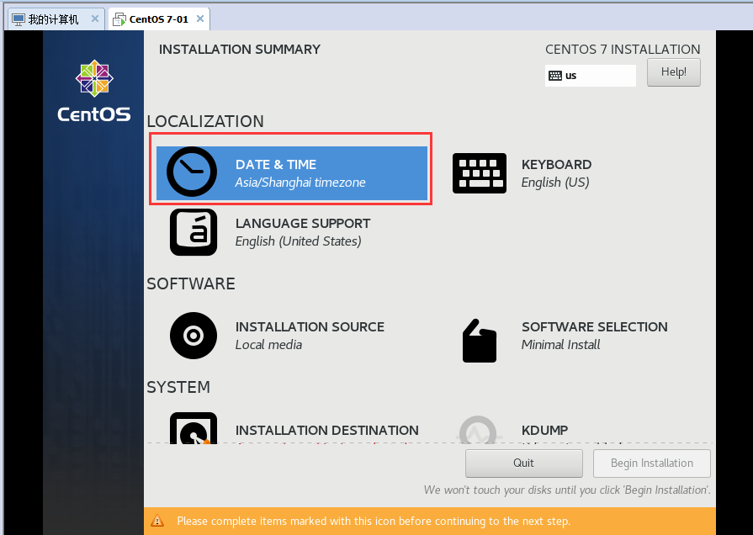Viewport: 753px width, 535px height.
Task: Click the CENTOS 7 INSTALLATION title
Action: tap(623, 50)
